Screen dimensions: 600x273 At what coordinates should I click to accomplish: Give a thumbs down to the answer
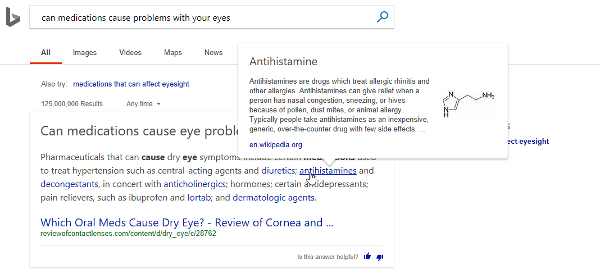[380, 257]
